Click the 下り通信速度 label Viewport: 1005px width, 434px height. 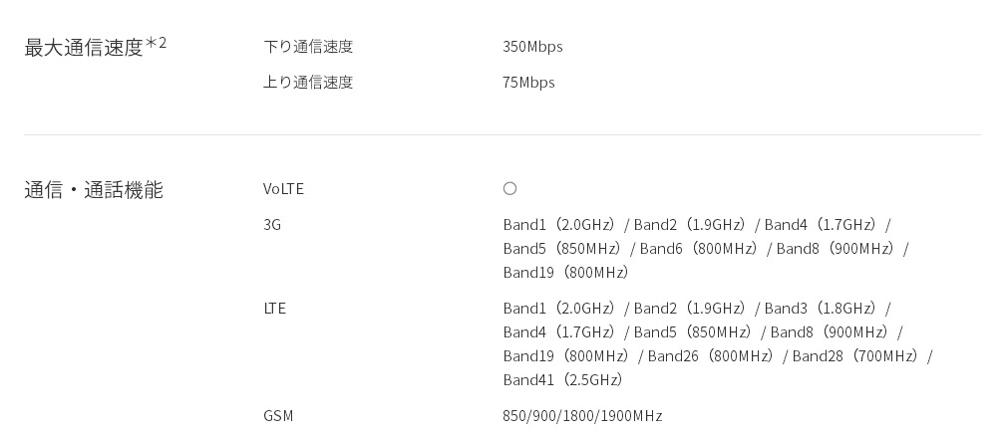(308, 47)
